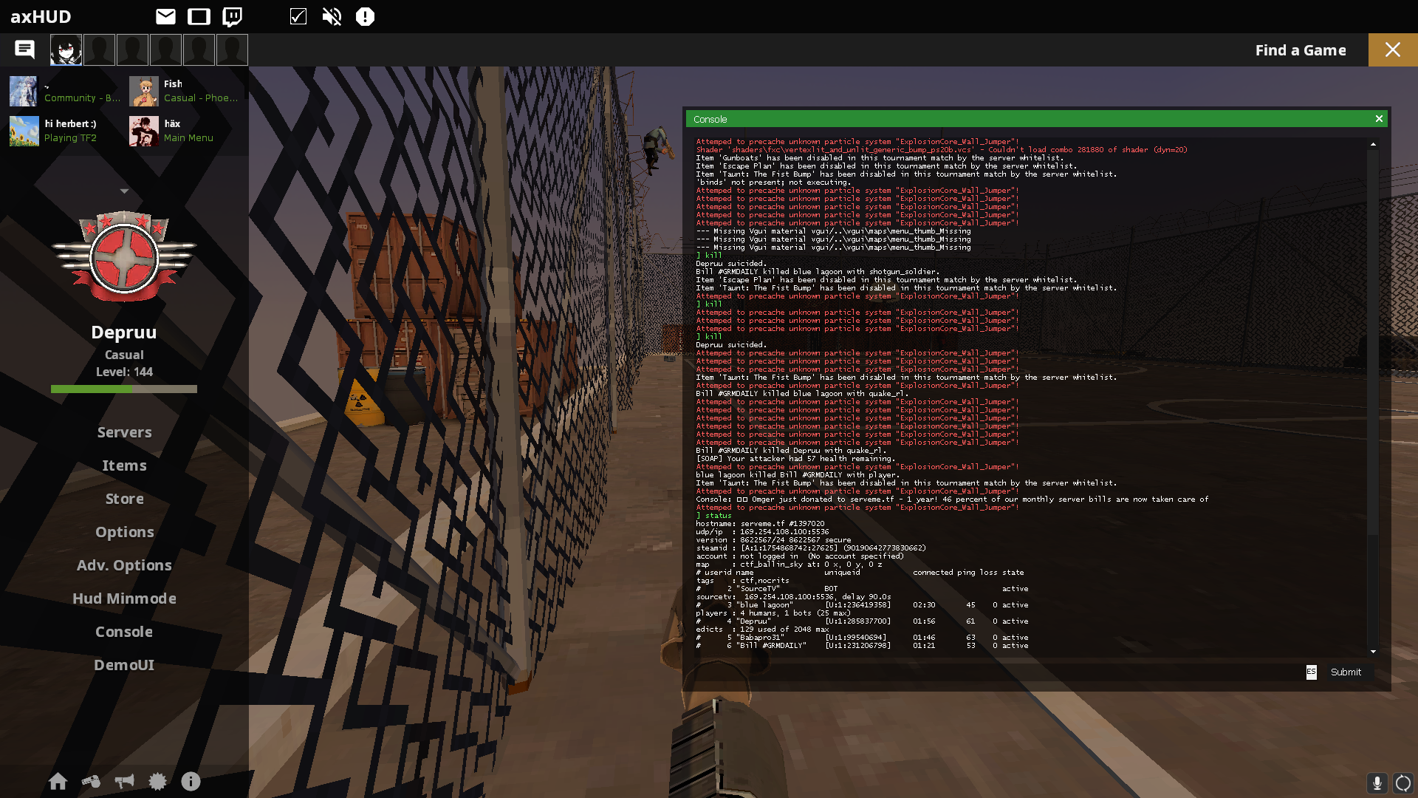
Task: Click the console command input field
Action: (997, 672)
